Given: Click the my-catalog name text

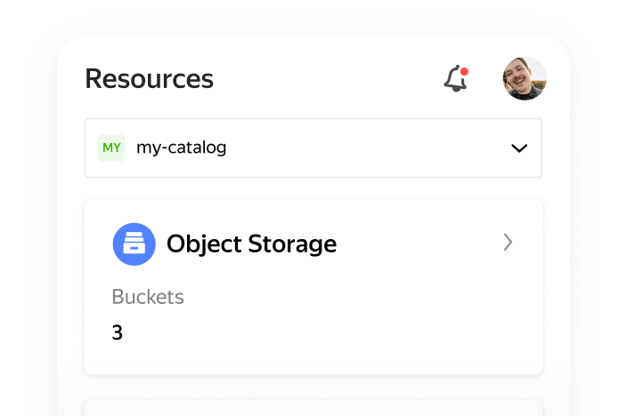Looking at the screenshot, I should [x=181, y=148].
